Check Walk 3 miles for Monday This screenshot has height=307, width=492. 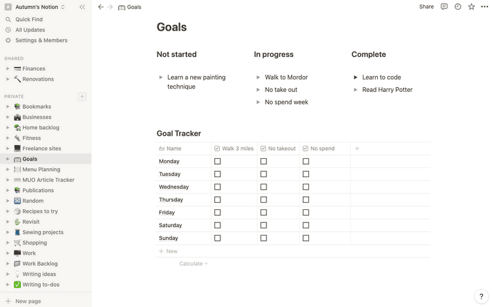pos(218,161)
